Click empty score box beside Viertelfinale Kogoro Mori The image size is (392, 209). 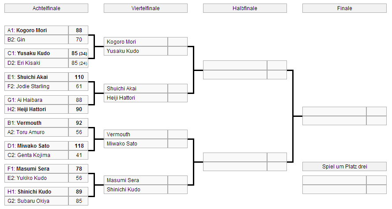point(177,42)
